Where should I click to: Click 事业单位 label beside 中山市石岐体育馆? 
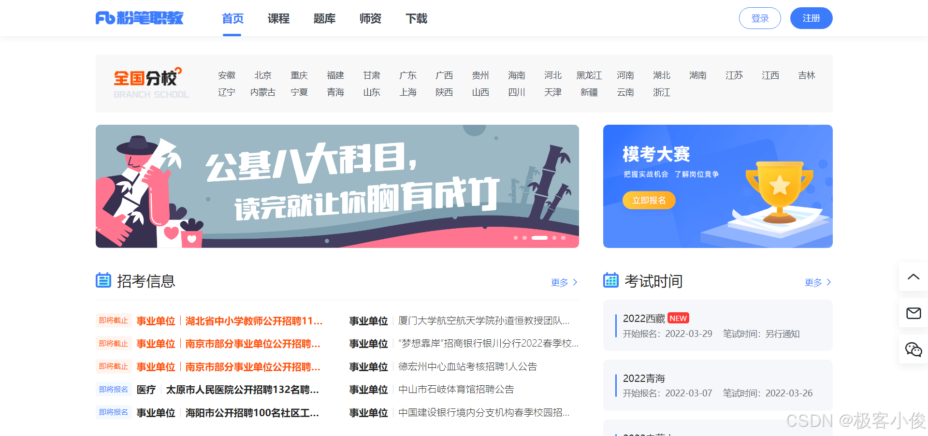click(368, 390)
